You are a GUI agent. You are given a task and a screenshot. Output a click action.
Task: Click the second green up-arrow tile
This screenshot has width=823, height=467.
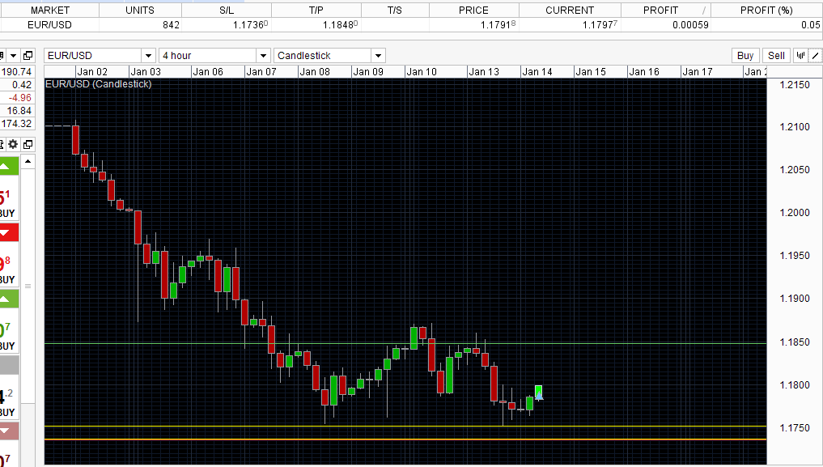[x=9, y=299]
